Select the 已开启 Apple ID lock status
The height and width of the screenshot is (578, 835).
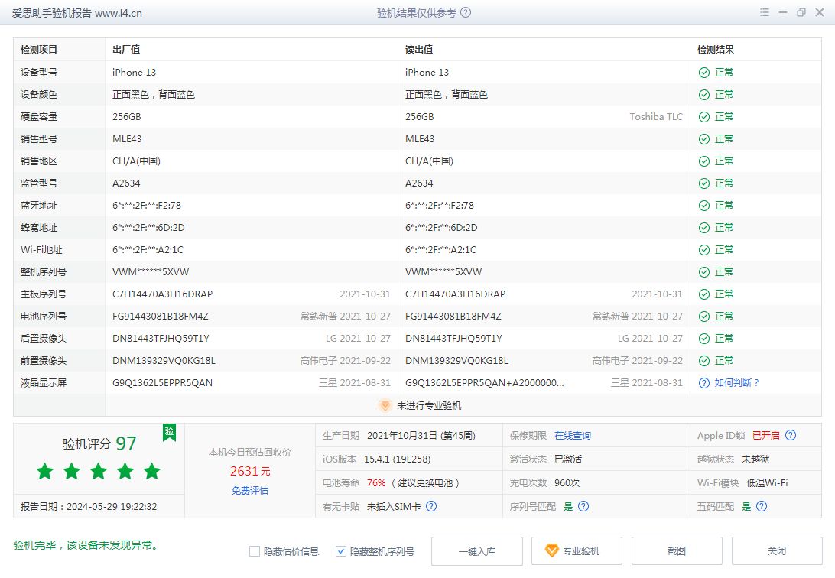(765, 435)
